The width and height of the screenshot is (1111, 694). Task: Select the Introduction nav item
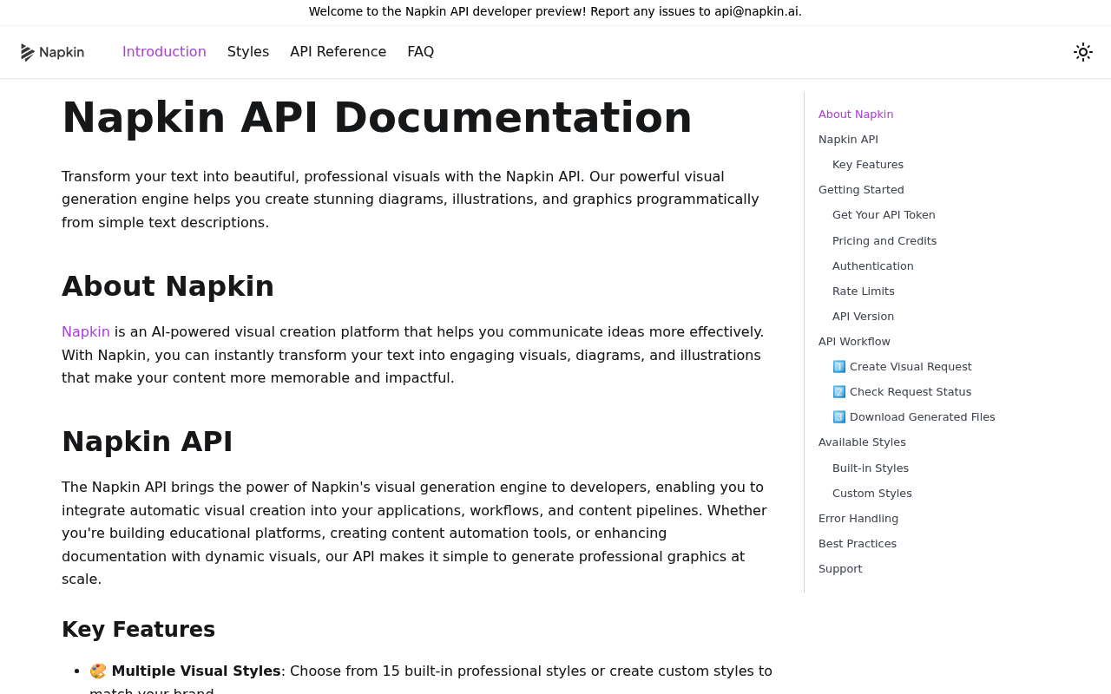tap(164, 52)
